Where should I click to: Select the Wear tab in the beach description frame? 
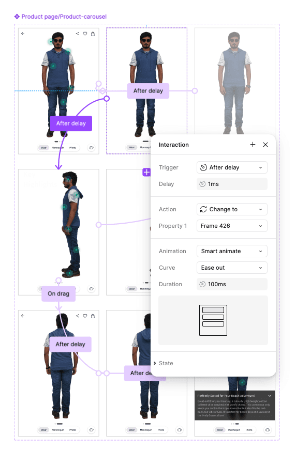[220, 430]
